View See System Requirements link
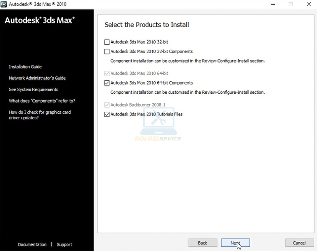Screen dimensions: 317x251 [34, 90]
